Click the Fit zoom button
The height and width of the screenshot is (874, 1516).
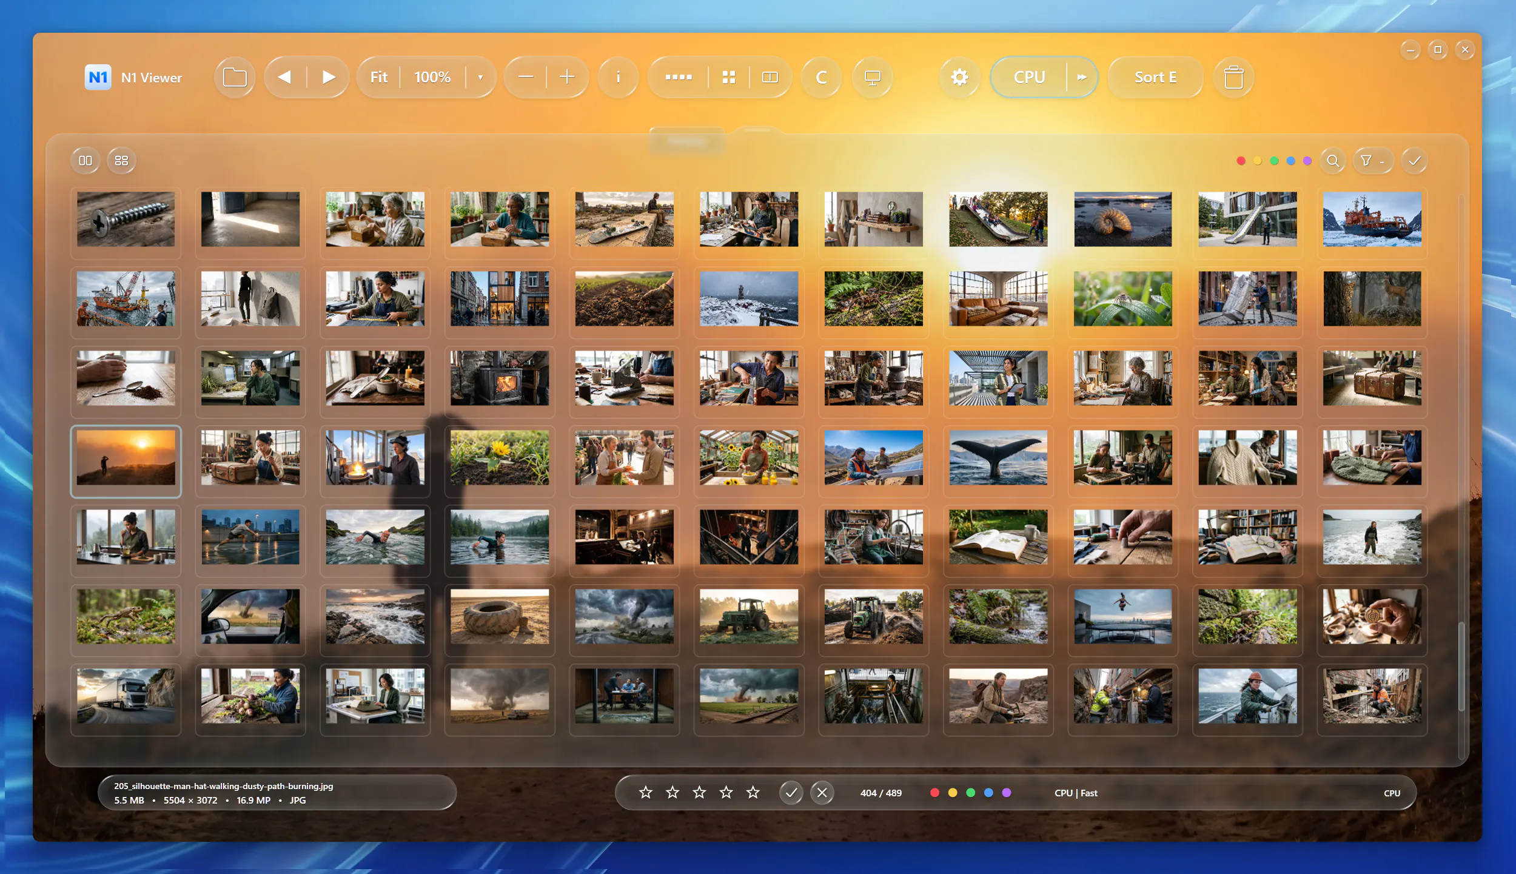[x=379, y=77]
